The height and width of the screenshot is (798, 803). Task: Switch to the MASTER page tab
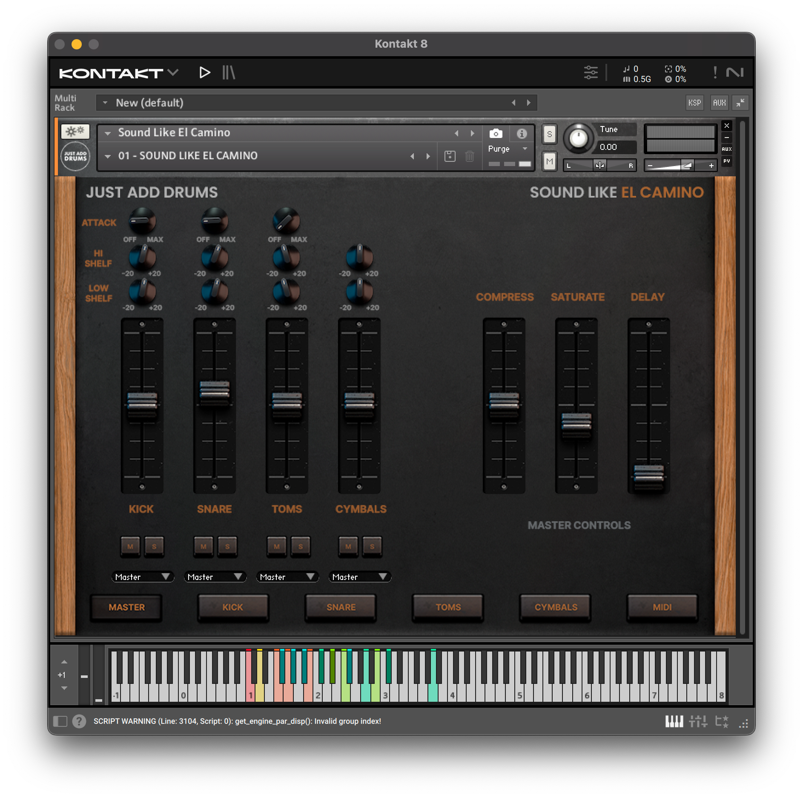[x=126, y=607]
